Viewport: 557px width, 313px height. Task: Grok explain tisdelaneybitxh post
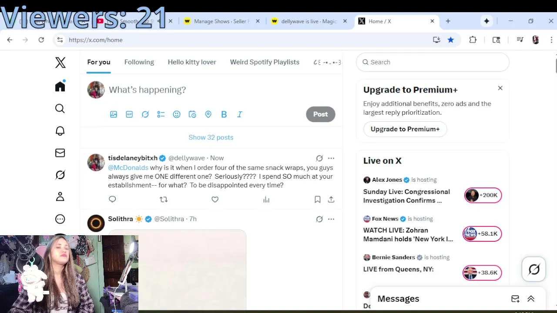(x=319, y=158)
